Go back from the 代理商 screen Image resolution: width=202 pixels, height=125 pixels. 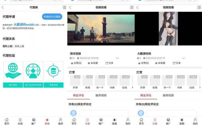click(3, 7)
